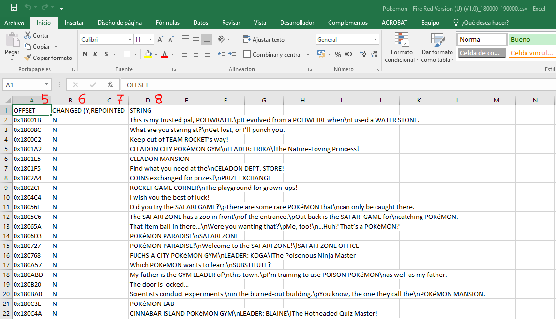Open the Archivo tab
This screenshot has width=556, height=319.
(14, 23)
